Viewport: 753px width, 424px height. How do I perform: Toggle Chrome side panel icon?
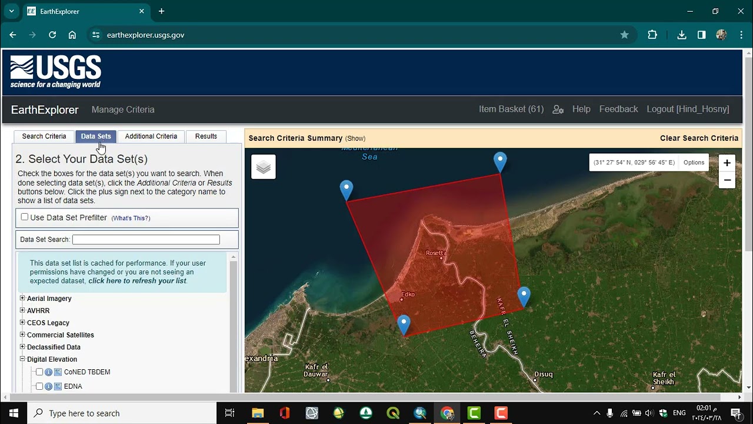click(702, 35)
